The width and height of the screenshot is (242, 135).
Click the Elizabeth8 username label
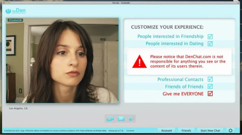click(15, 20)
